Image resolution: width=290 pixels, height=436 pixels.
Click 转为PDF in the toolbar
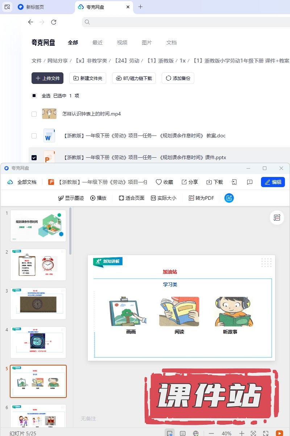point(201,198)
